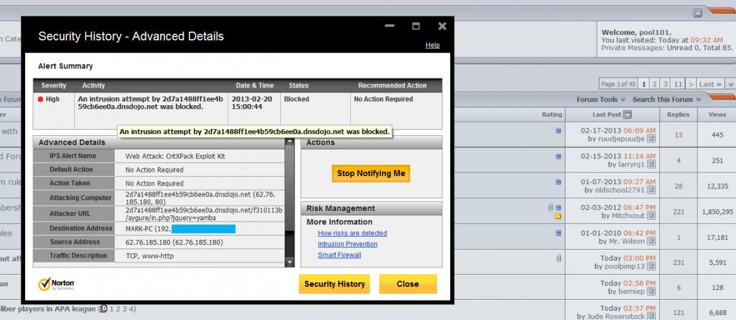Screen dimensions: 736x320
Task: Click scroll-up arrow of Advanced Details list
Action: [x=289, y=142]
